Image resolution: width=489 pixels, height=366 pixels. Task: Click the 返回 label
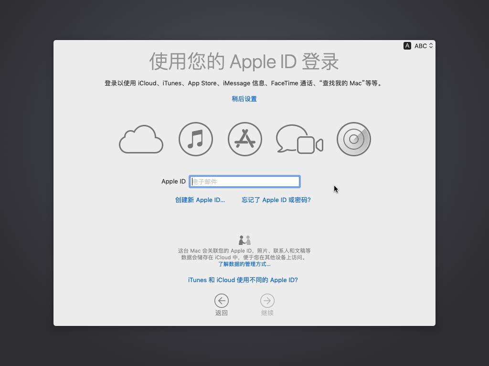pos(222,313)
